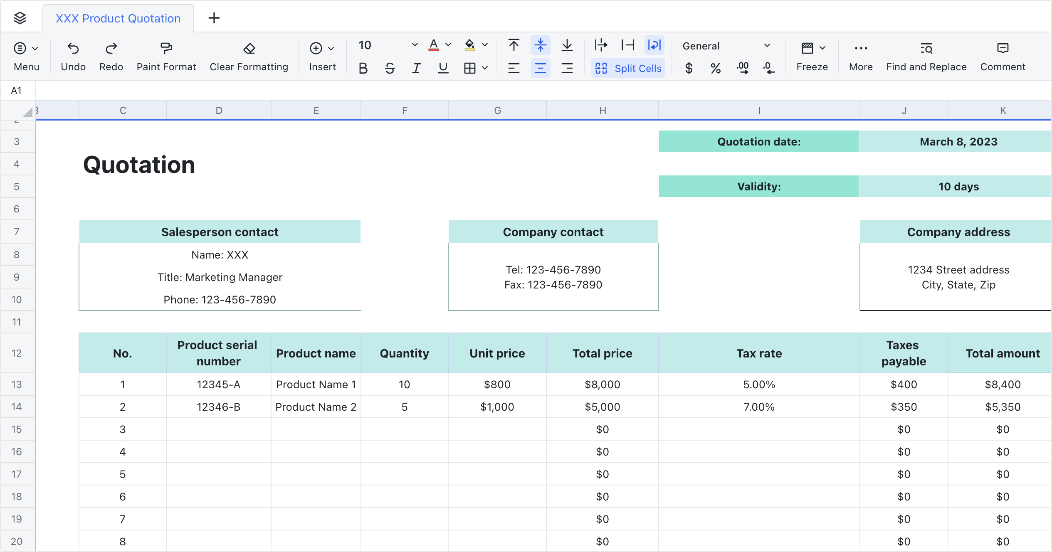1052x552 pixels.
Task: Toggle bold formatting
Action: coord(363,68)
